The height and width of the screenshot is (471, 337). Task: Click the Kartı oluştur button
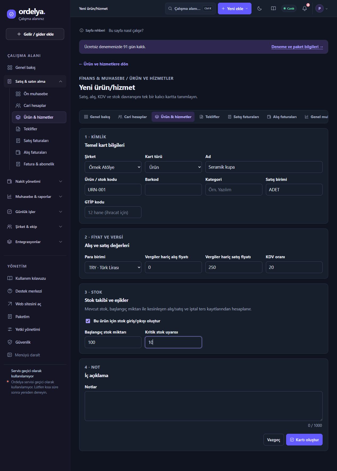[x=304, y=440]
